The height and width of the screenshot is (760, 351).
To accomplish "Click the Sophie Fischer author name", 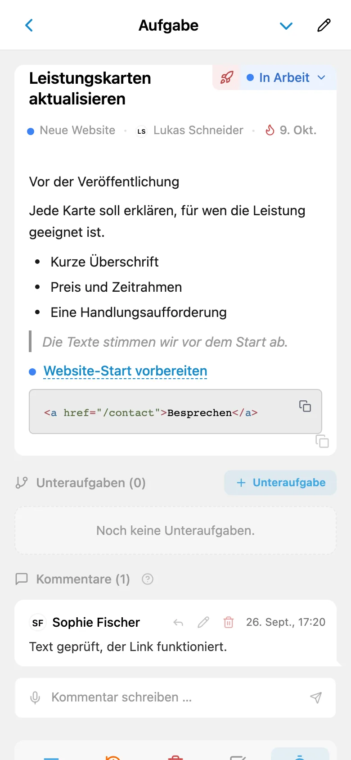I will pyautogui.click(x=96, y=622).
